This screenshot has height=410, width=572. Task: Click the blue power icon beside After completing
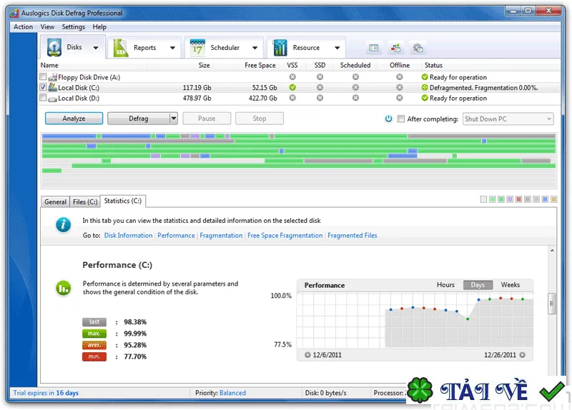click(x=388, y=119)
